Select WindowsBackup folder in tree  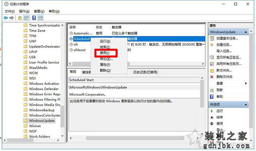click(x=42, y=110)
